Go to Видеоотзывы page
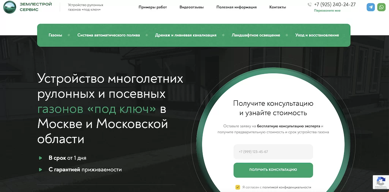389x192 pixels. [x=191, y=7]
